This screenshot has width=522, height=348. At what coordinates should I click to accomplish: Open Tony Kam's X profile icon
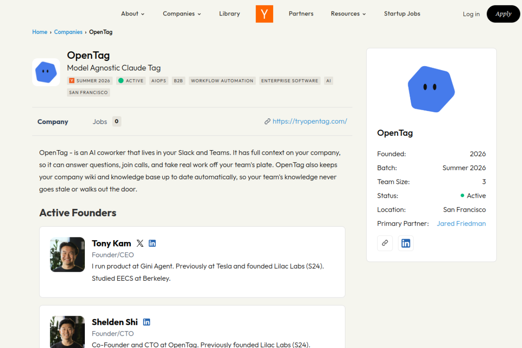point(140,244)
